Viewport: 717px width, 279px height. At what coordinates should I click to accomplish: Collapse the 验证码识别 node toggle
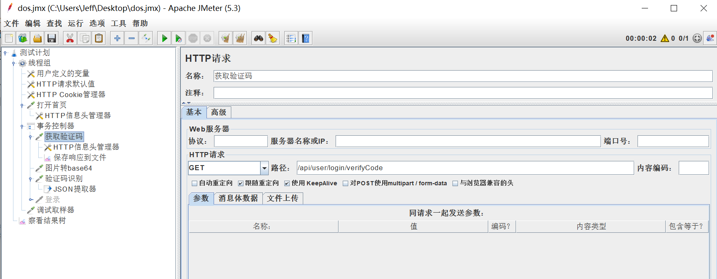tap(30, 179)
